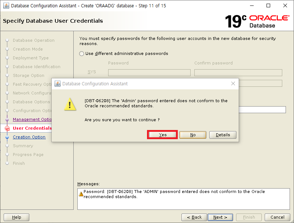Open Details for the DBT-06208 warning

coord(223,135)
